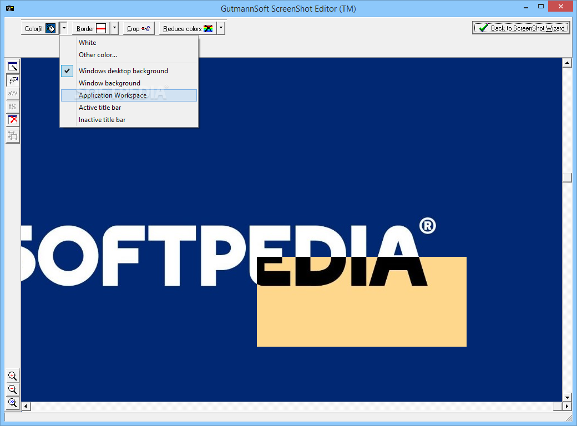The width and height of the screenshot is (577, 426).
Task: Click the Crop scissors button
Action: click(x=138, y=28)
